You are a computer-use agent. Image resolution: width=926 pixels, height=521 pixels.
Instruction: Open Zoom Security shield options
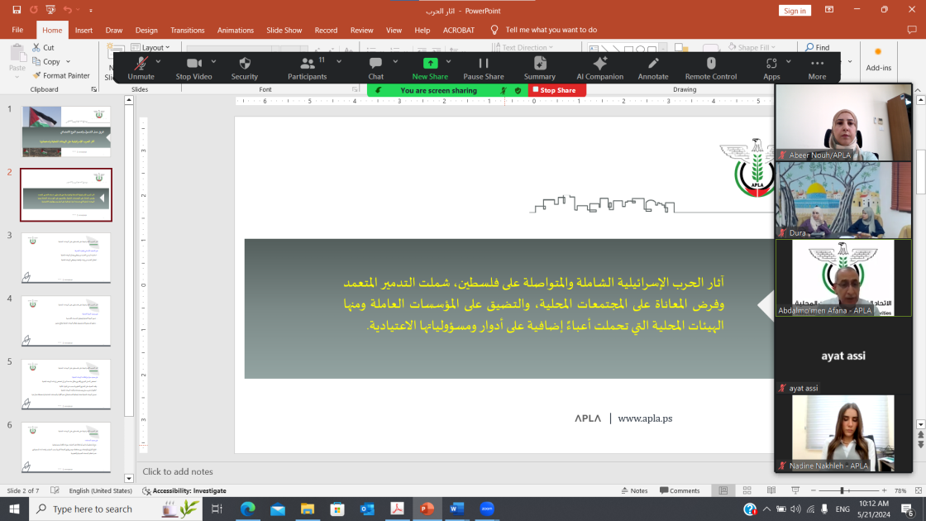point(245,66)
